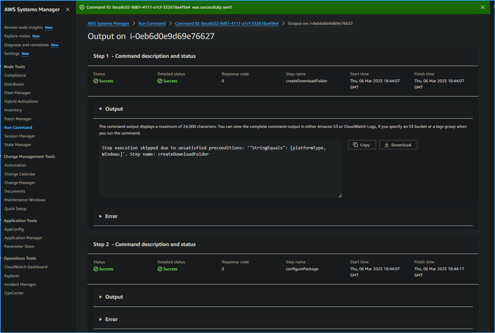
Task: Open OpsCenter under Operations Tools
Action: pyautogui.click(x=14, y=293)
